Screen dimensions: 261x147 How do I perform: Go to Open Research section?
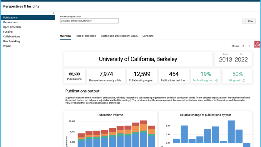[12, 27]
